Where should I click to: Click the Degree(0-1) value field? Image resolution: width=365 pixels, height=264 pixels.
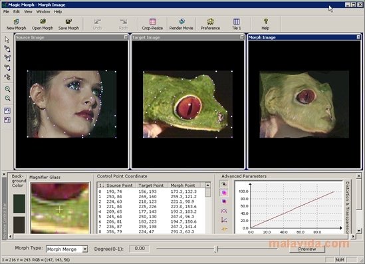(140, 249)
